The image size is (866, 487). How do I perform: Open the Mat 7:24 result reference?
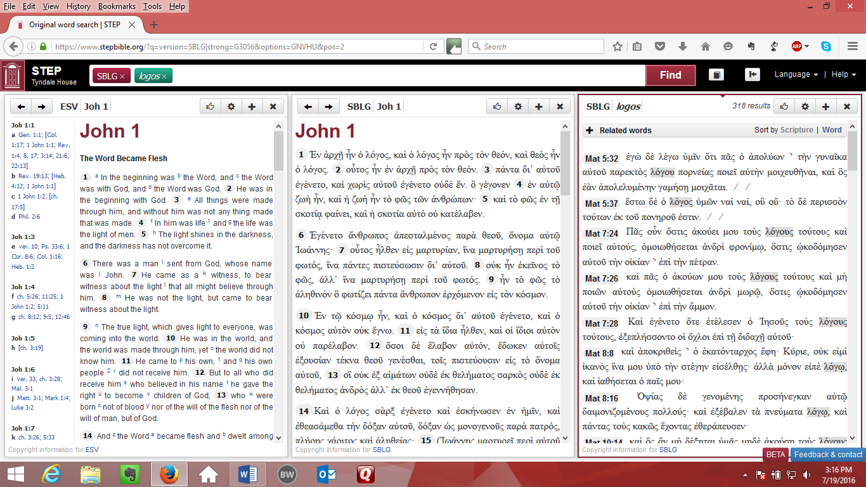coord(601,233)
